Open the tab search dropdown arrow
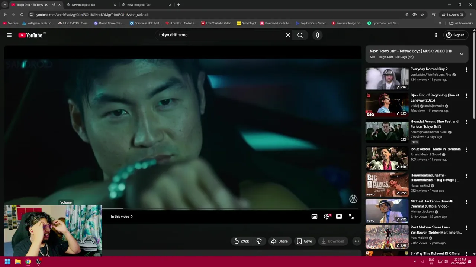The width and height of the screenshot is (476, 267). point(4,5)
